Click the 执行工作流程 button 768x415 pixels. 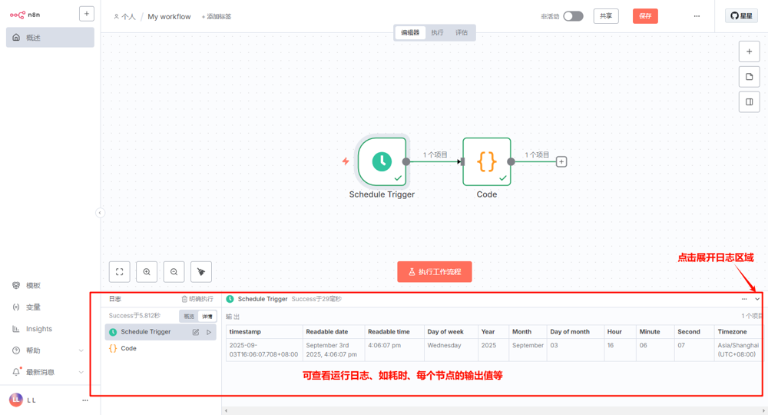(435, 272)
